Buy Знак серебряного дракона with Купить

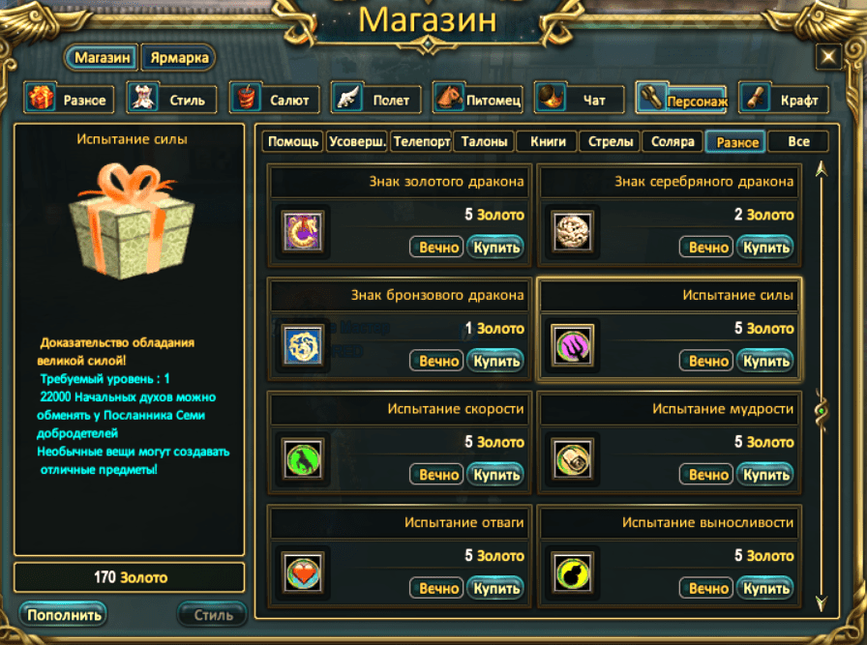point(765,247)
